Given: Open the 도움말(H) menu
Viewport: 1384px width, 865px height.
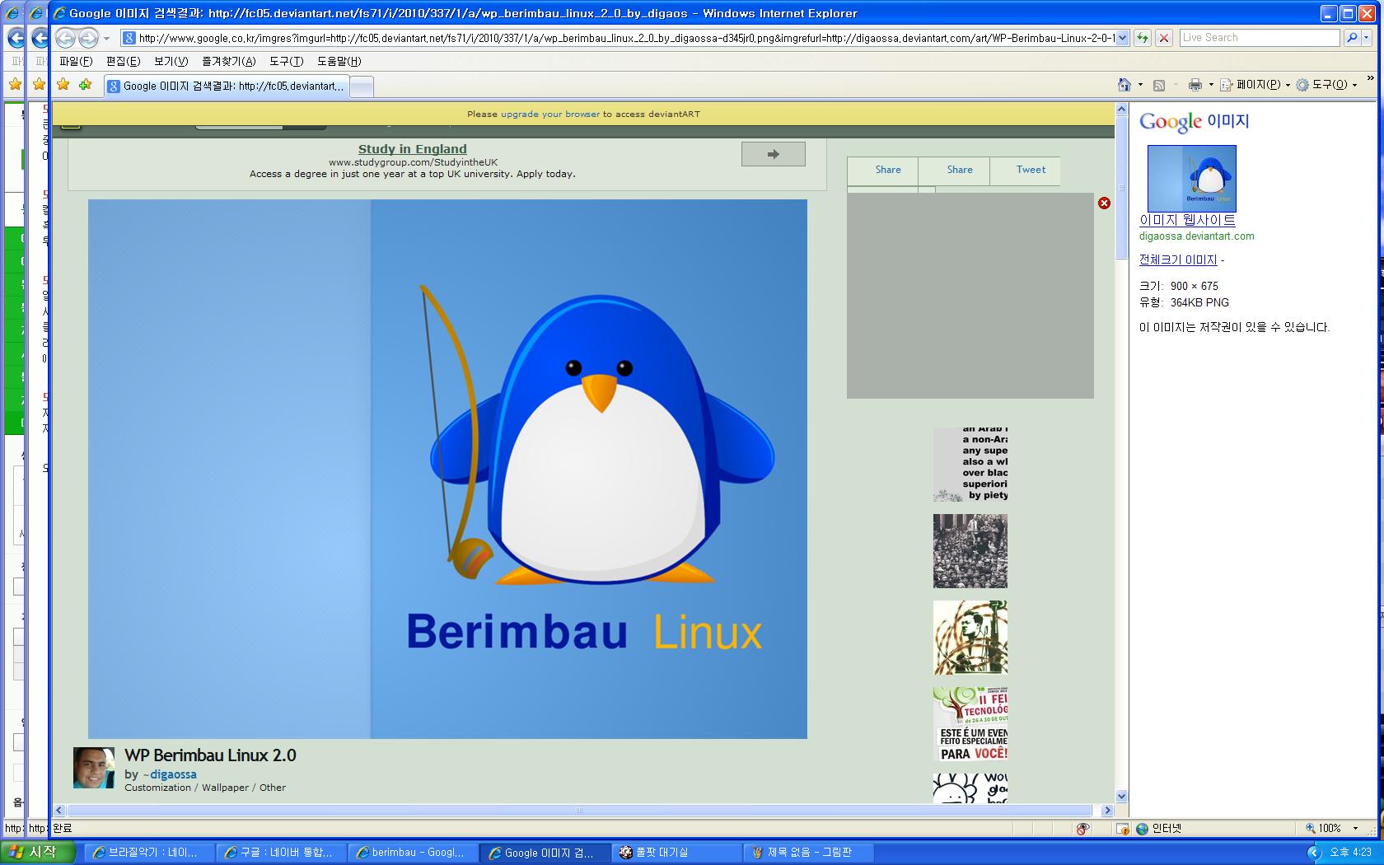Looking at the screenshot, I should [x=339, y=61].
